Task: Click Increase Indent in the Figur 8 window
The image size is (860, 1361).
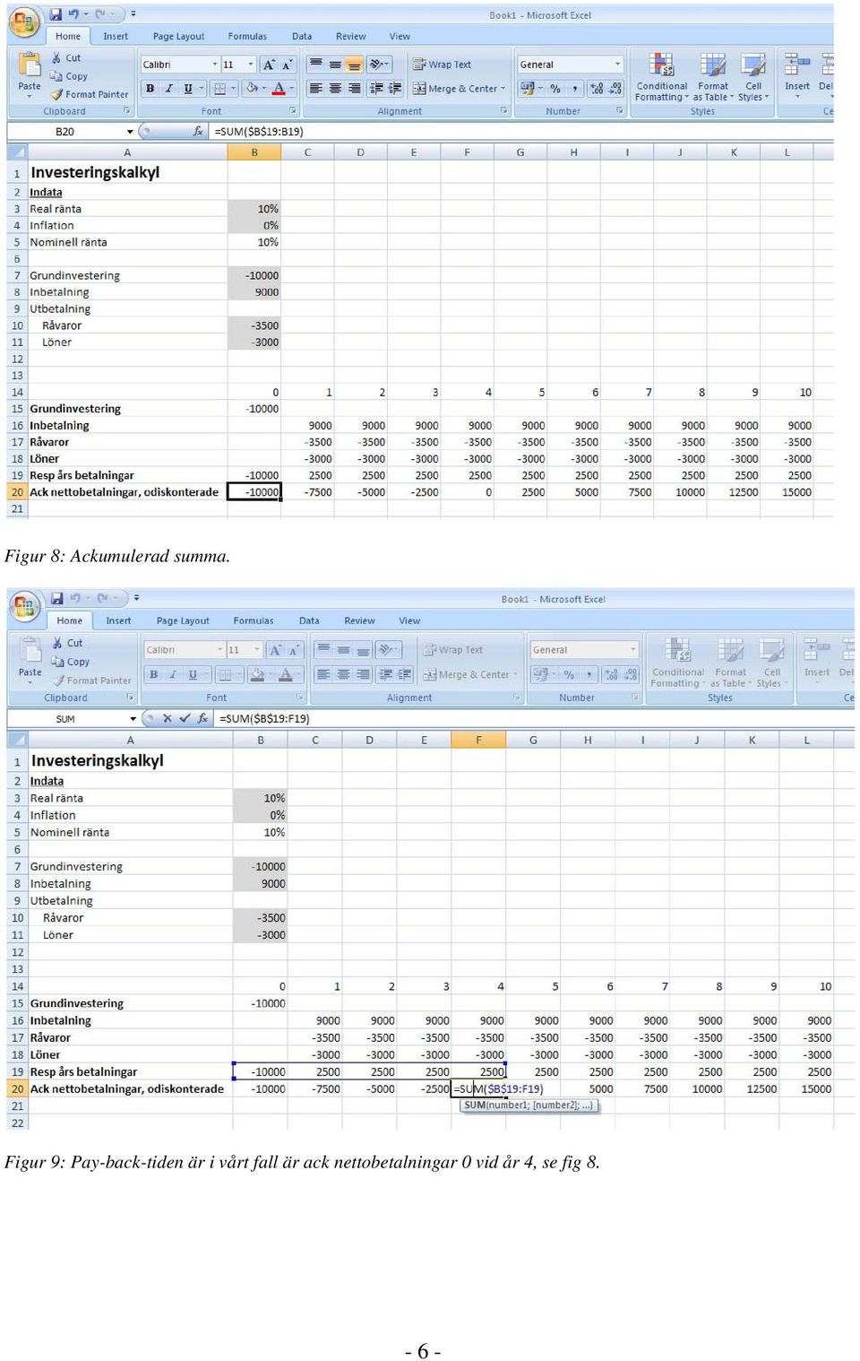Action: point(395,88)
